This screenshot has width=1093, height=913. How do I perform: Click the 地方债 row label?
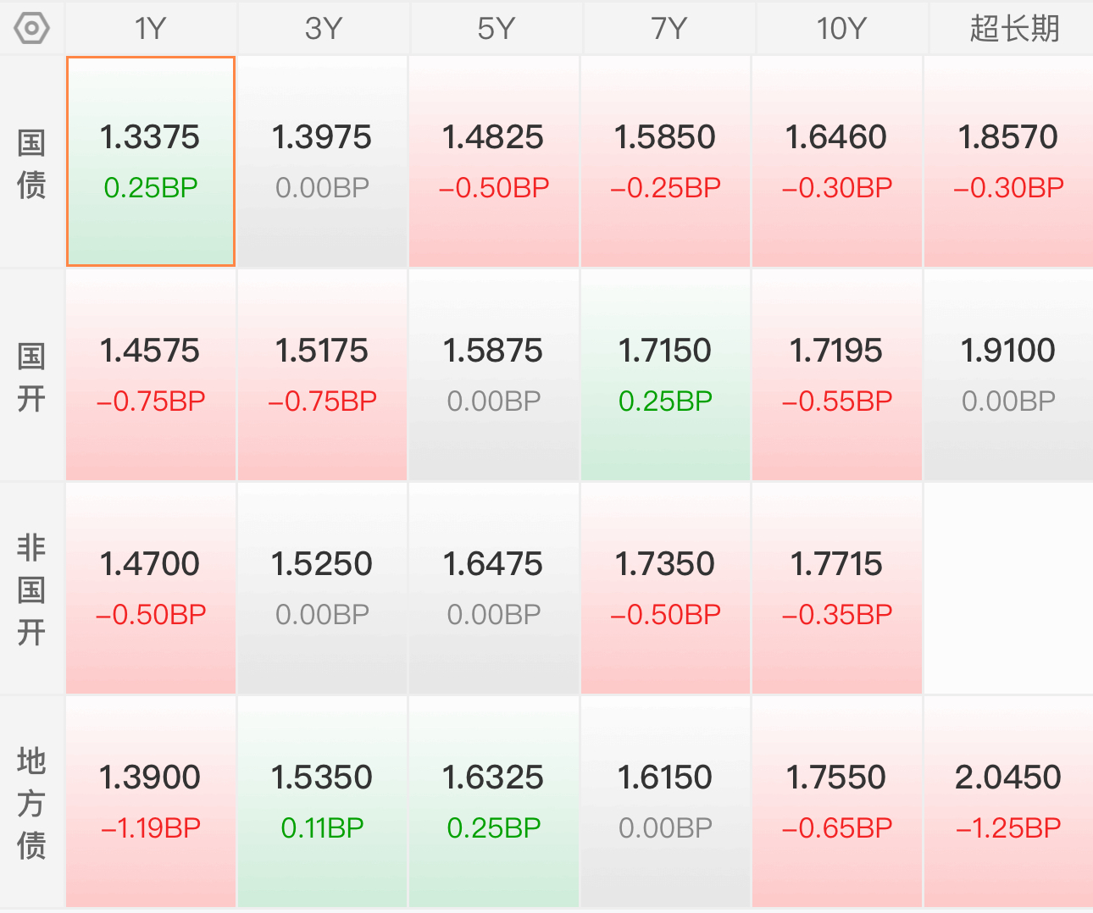point(31,804)
